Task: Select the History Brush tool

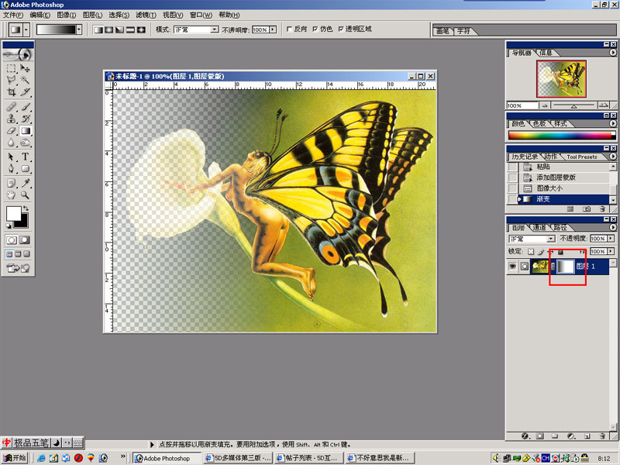Action: 25,119
